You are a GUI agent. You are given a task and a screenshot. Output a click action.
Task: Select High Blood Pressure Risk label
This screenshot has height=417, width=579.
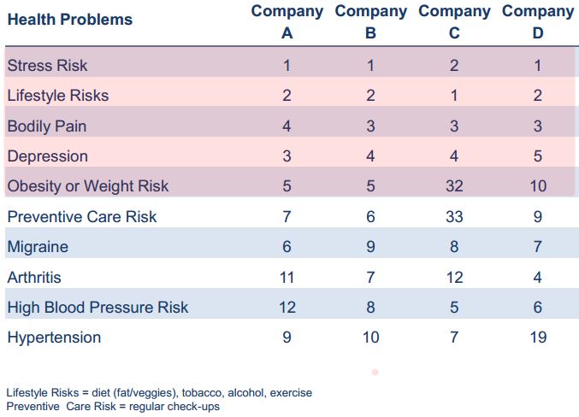(97, 308)
